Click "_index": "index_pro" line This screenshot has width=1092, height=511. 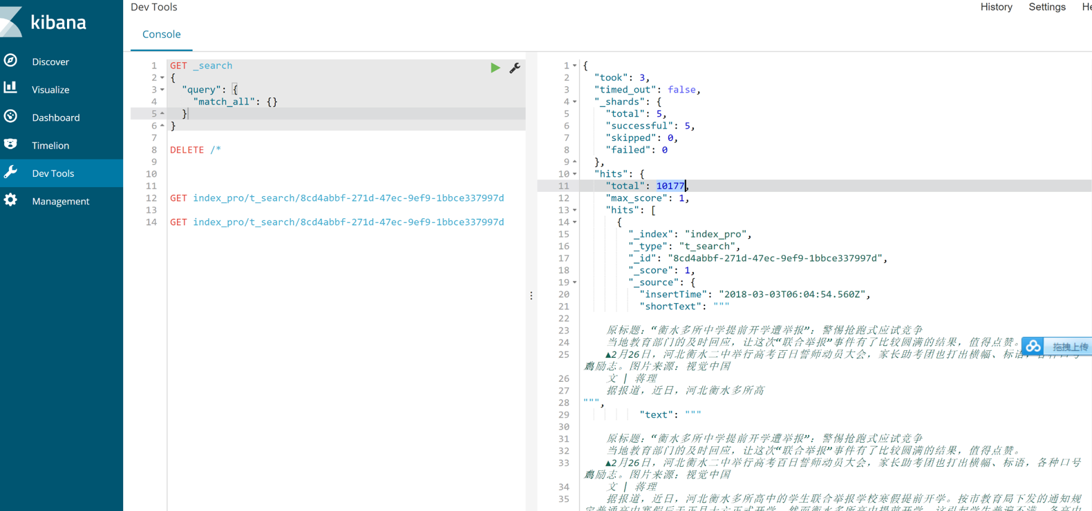[x=690, y=234]
